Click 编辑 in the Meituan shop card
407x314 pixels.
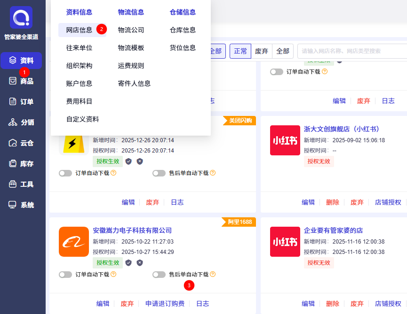click(x=128, y=202)
